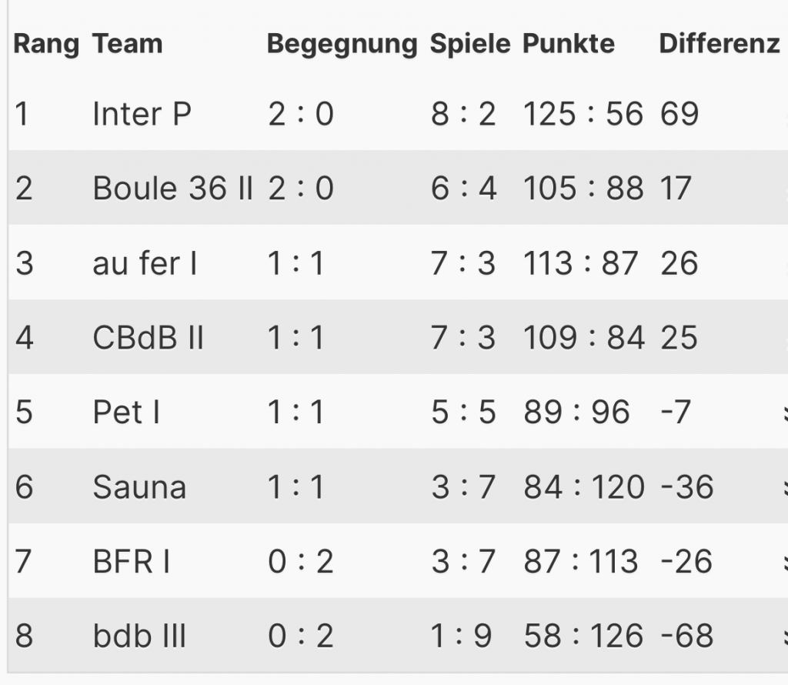Sort by the Begegnung column header
This screenshot has width=788, height=685.
coord(342,44)
